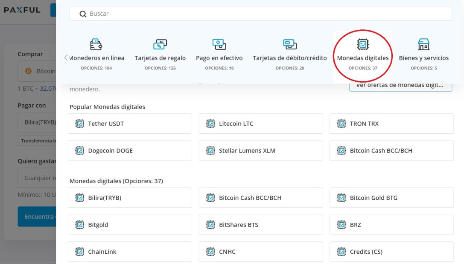Choose Bilira(TRYB) in the digital currencies list
Image resolution: width=464 pixels, height=264 pixels.
(130, 198)
